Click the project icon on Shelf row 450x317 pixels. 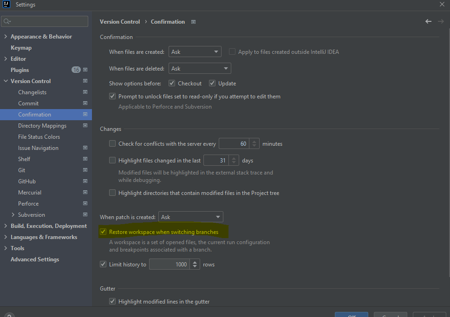click(85, 159)
